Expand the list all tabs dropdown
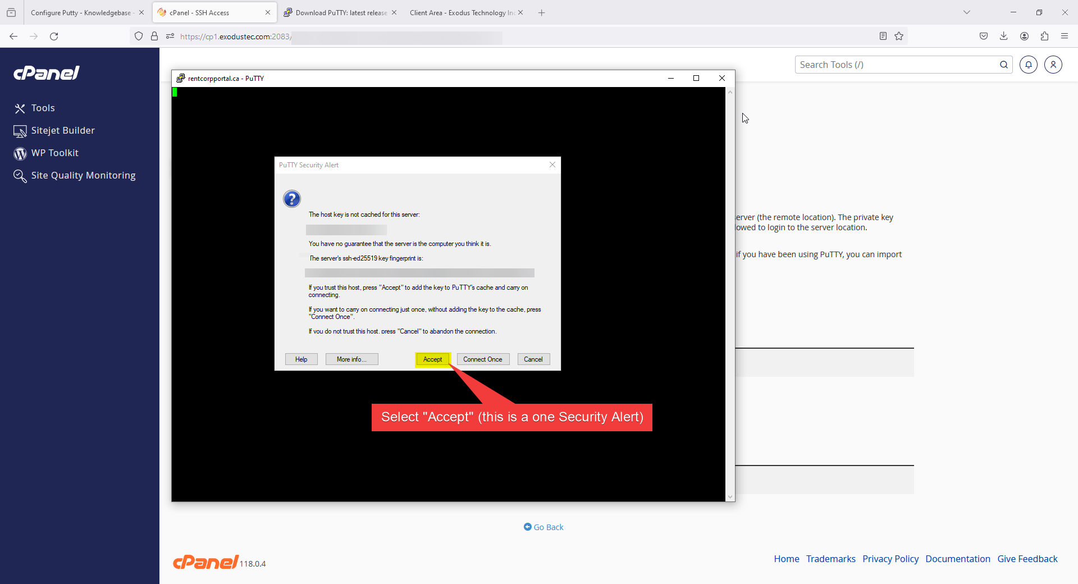Image resolution: width=1078 pixels, height=584 pixels. (966, 12)
